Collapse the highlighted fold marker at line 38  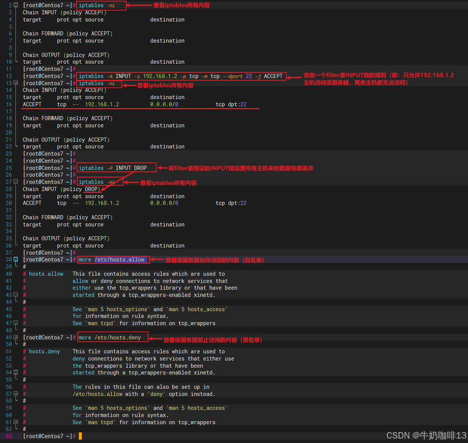coord(16,260)
